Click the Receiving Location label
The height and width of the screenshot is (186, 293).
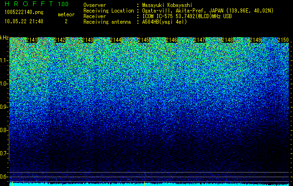pos(109,11)
